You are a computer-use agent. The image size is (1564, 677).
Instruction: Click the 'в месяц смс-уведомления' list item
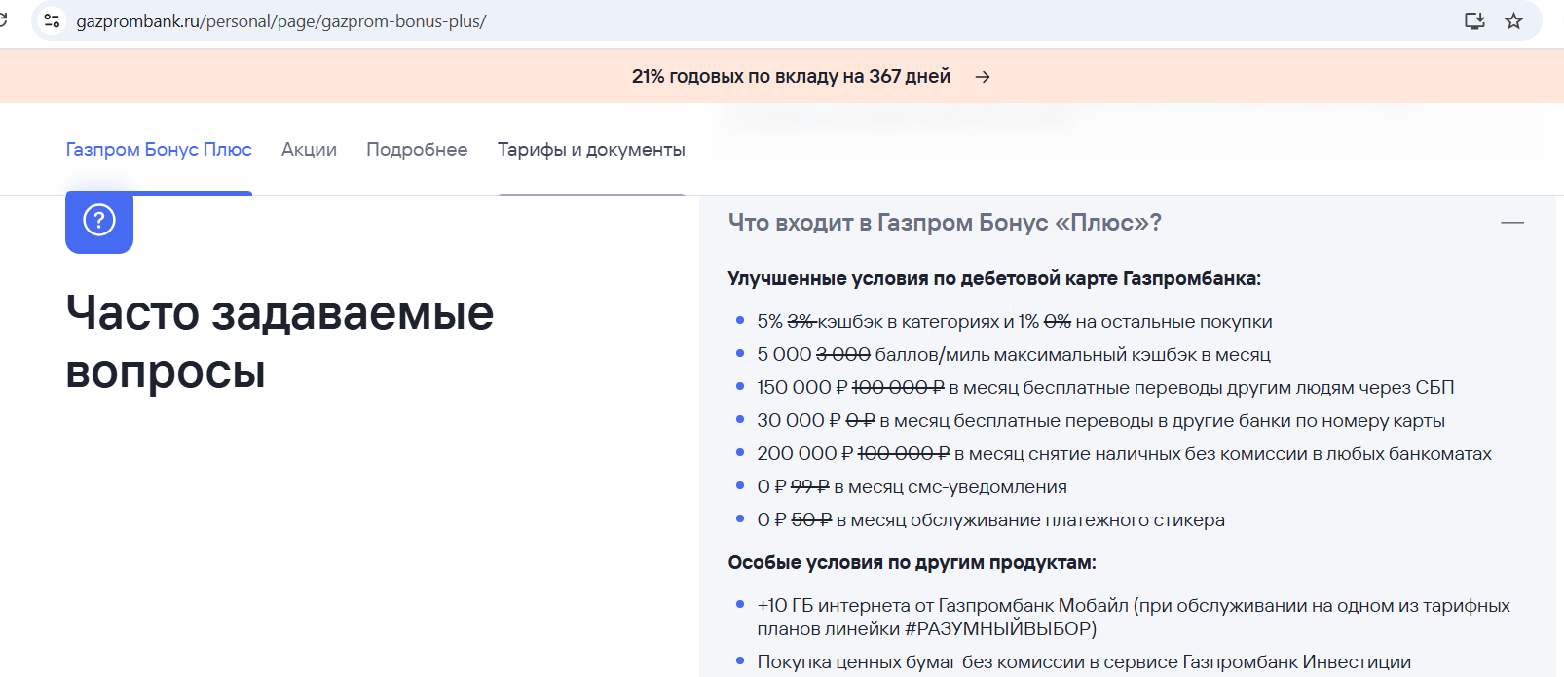click(912, 487)
